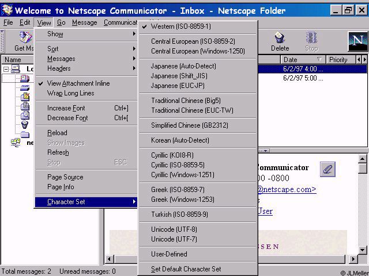Select the Trash folder icon in tree

tap(25, 124)
